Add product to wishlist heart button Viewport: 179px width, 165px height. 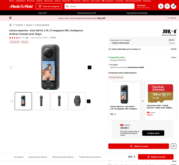point(173,146)
